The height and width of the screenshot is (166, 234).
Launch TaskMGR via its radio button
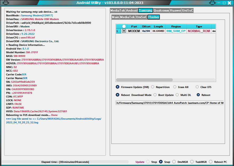point(192,162)
